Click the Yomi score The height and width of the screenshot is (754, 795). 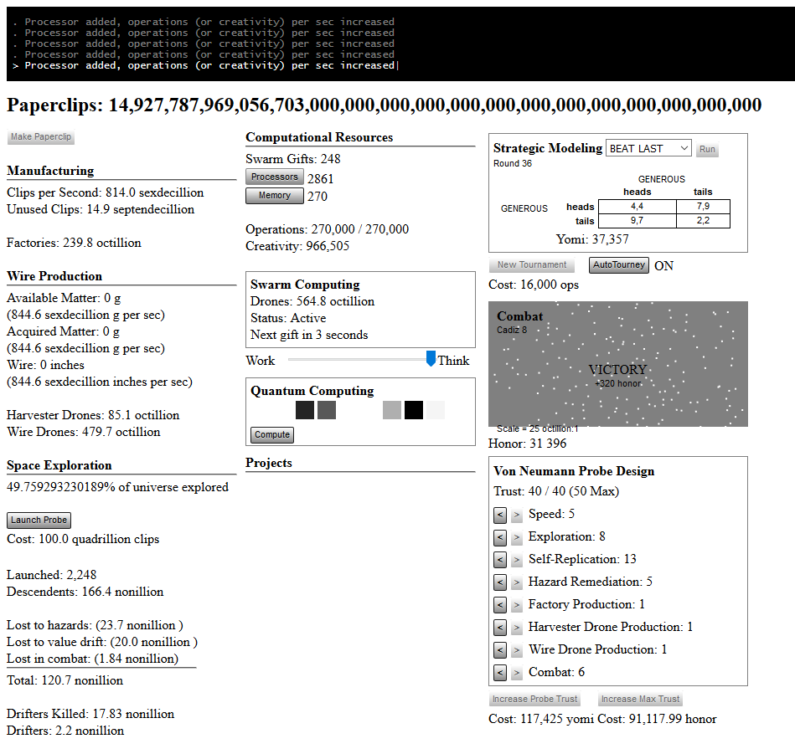pos(592,239)
